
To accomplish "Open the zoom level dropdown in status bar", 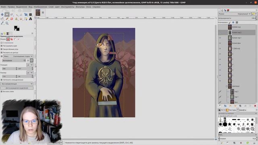I will (x=61, y=143).
